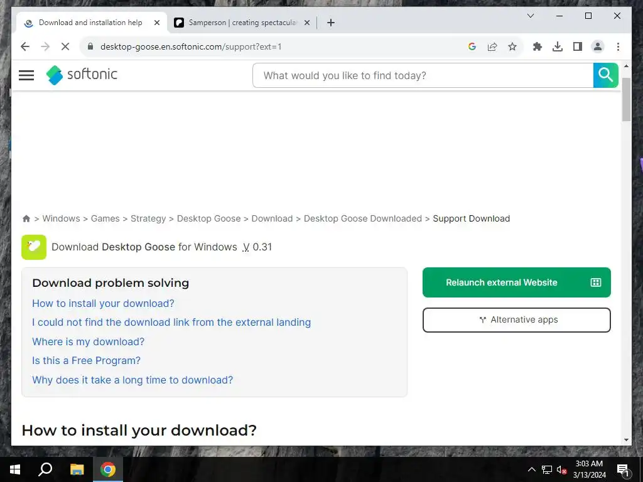
Task: Go to Softonic home breadcrumb icon
Action: 26,218
